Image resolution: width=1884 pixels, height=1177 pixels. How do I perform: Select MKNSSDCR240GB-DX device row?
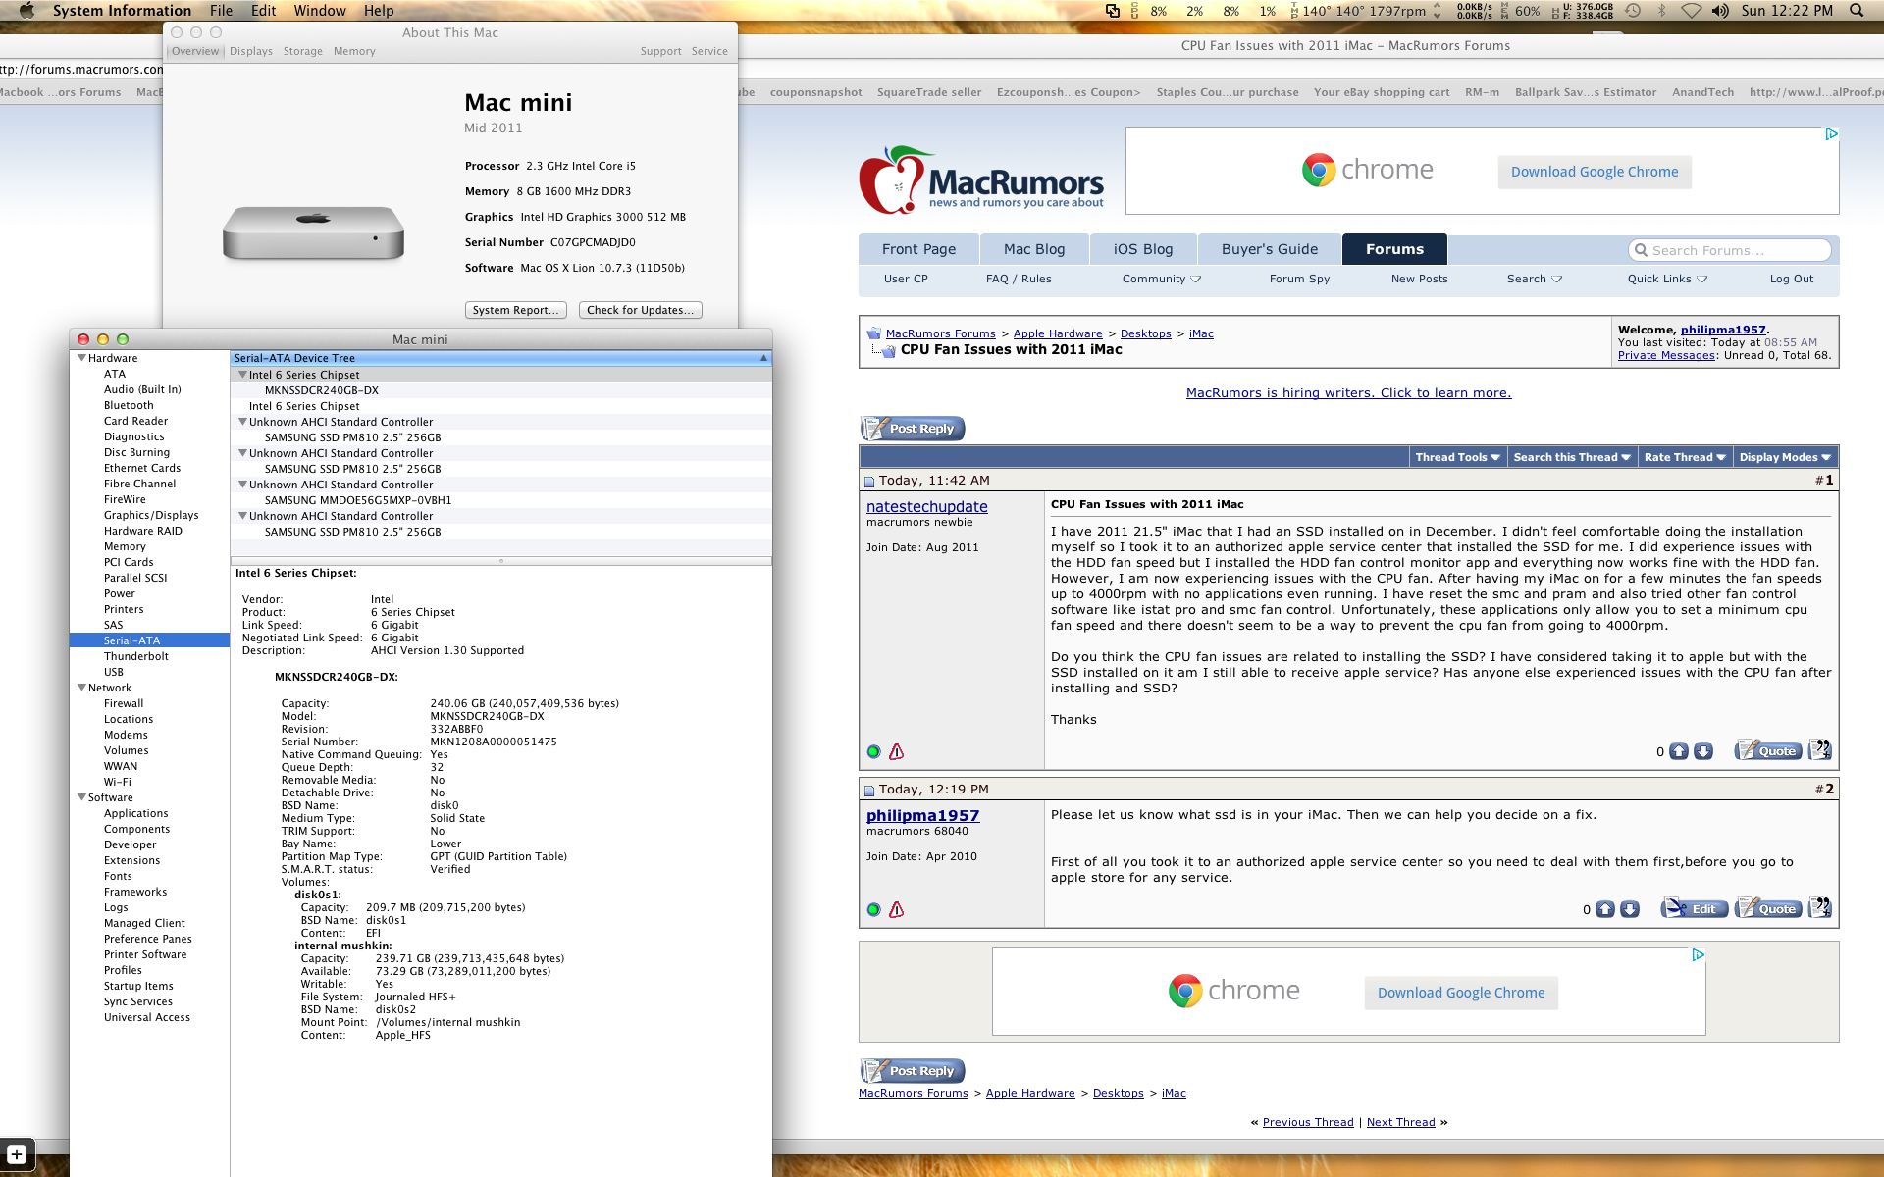500,390
